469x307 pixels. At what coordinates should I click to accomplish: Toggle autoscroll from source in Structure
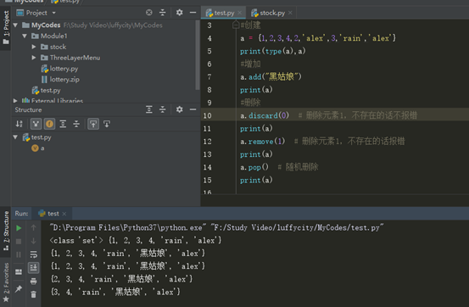tap(107, 124)
